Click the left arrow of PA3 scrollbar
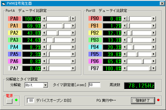Image resolution: width=166 pixels, height=110 pixels. 44,40
